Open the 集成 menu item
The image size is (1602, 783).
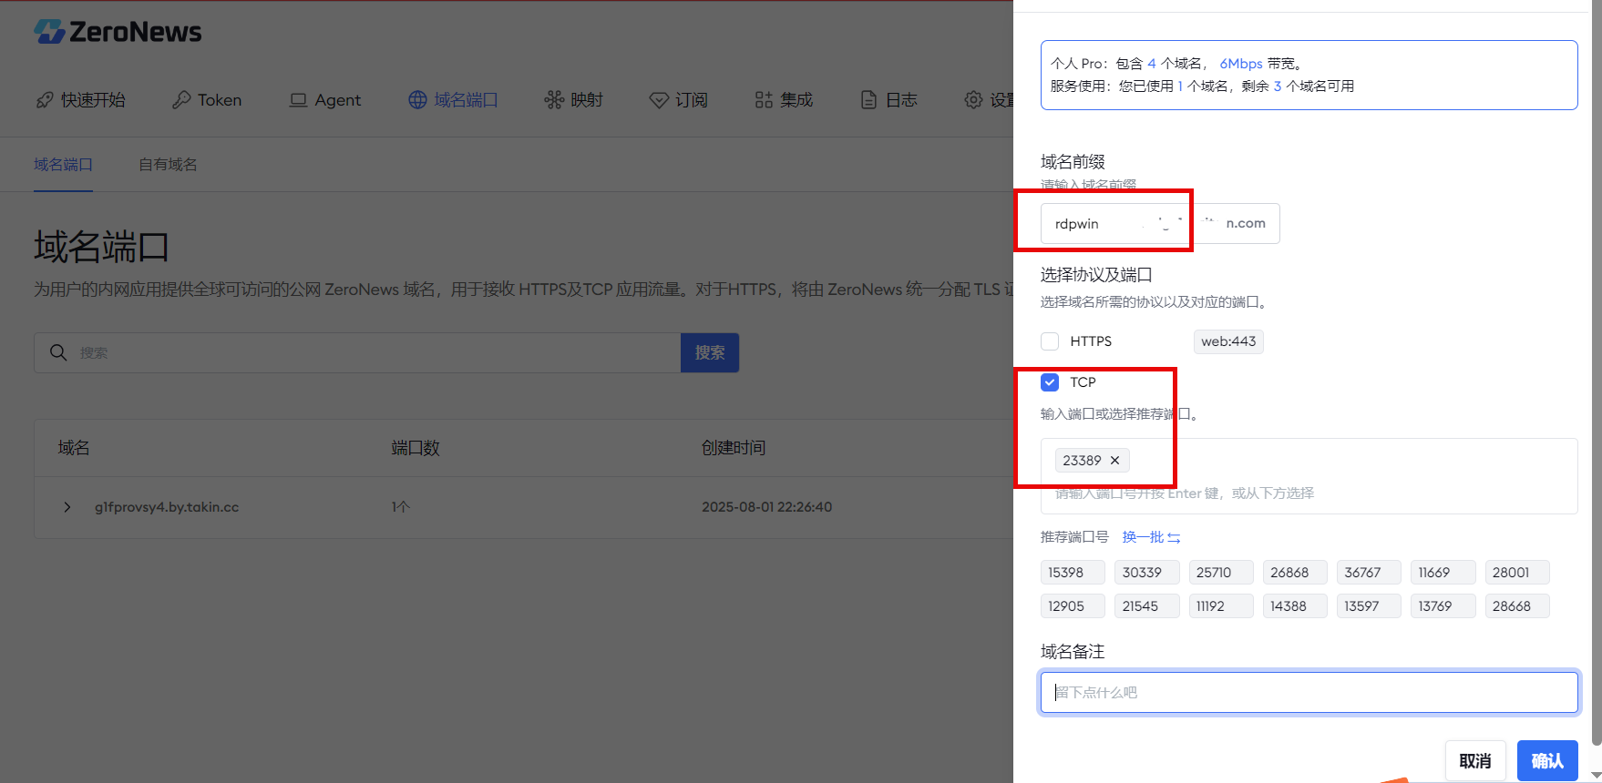pyautogui.click(x=784, y=100)
